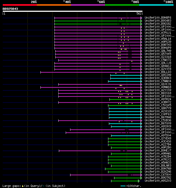Open hit UniRef100_A9P2B0

[x=158, y=147]
